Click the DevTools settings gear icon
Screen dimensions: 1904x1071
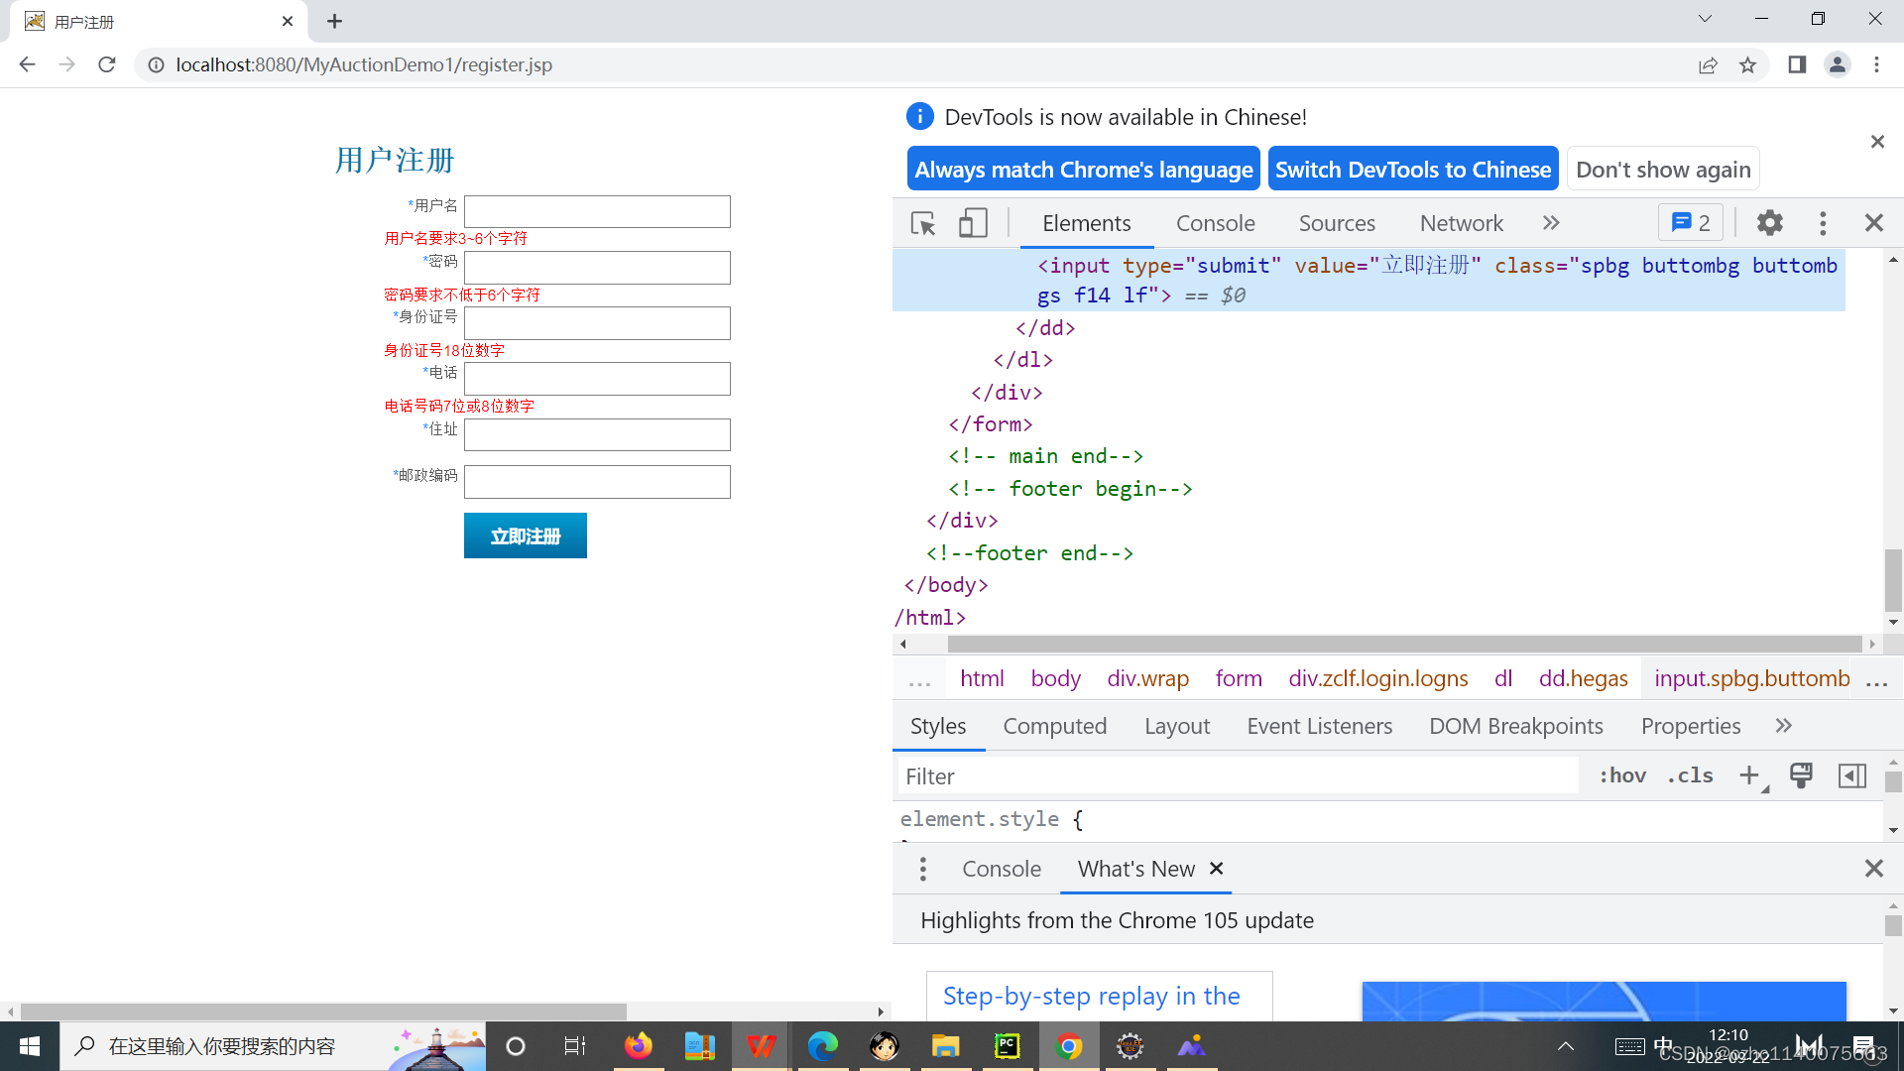(x=1768, y=222)
